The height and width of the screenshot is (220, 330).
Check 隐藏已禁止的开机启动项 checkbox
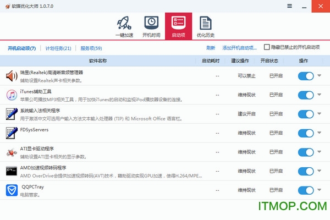tap(267, 47)
